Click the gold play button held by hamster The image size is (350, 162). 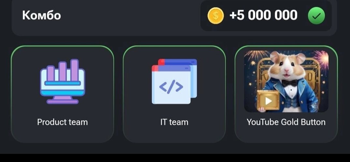[x=268, y=100]
